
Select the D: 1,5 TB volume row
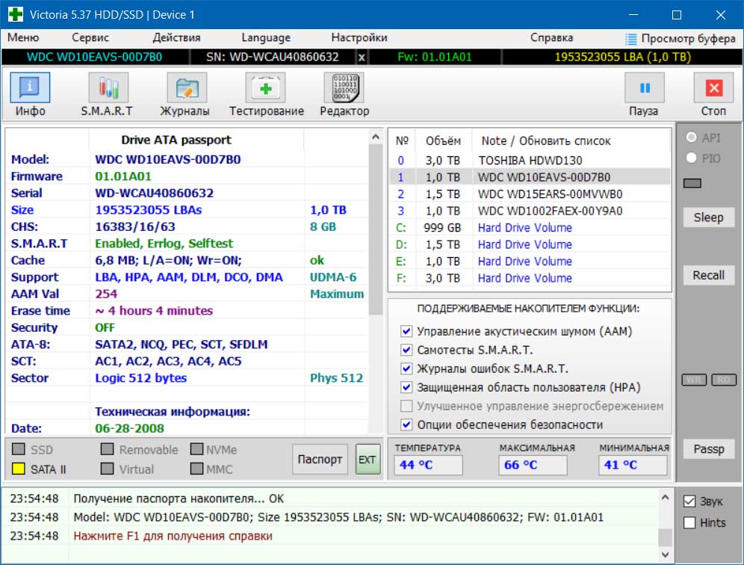[x=530, y=244]
